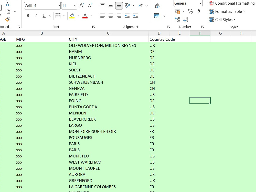
Task: Click the Copy icon
Action: point(7,12)
